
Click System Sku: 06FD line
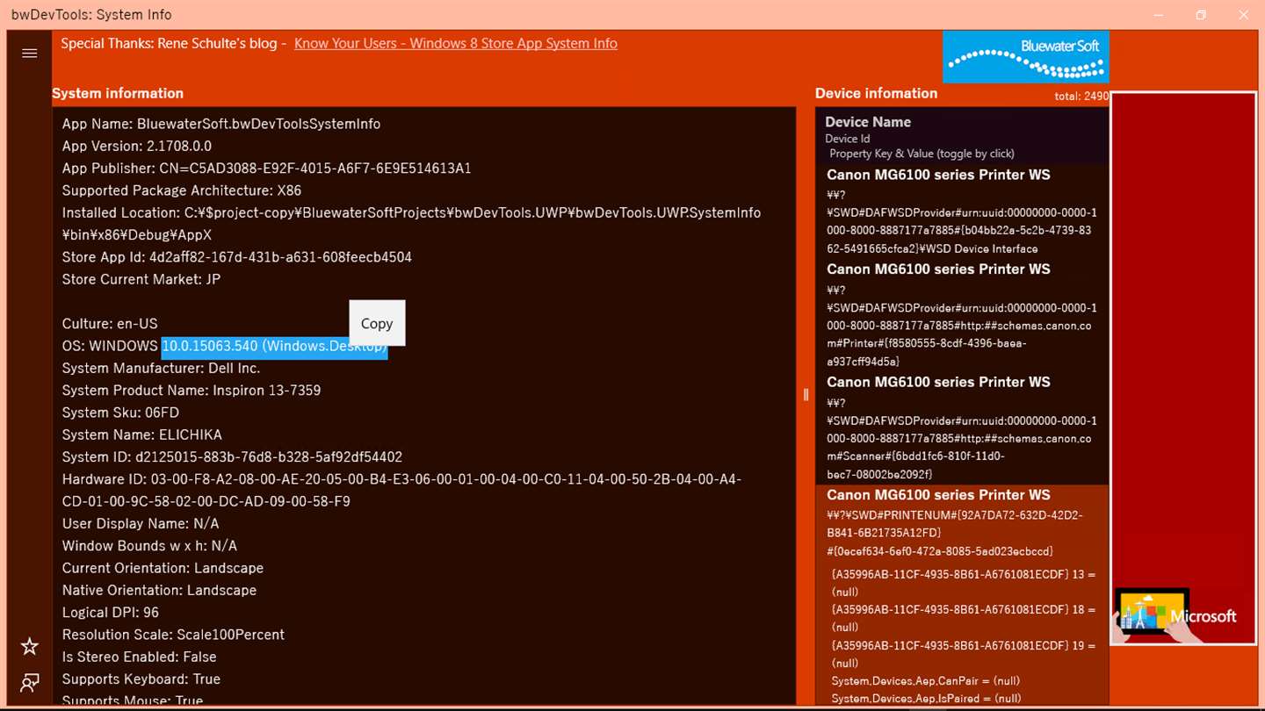click(120, 413)
